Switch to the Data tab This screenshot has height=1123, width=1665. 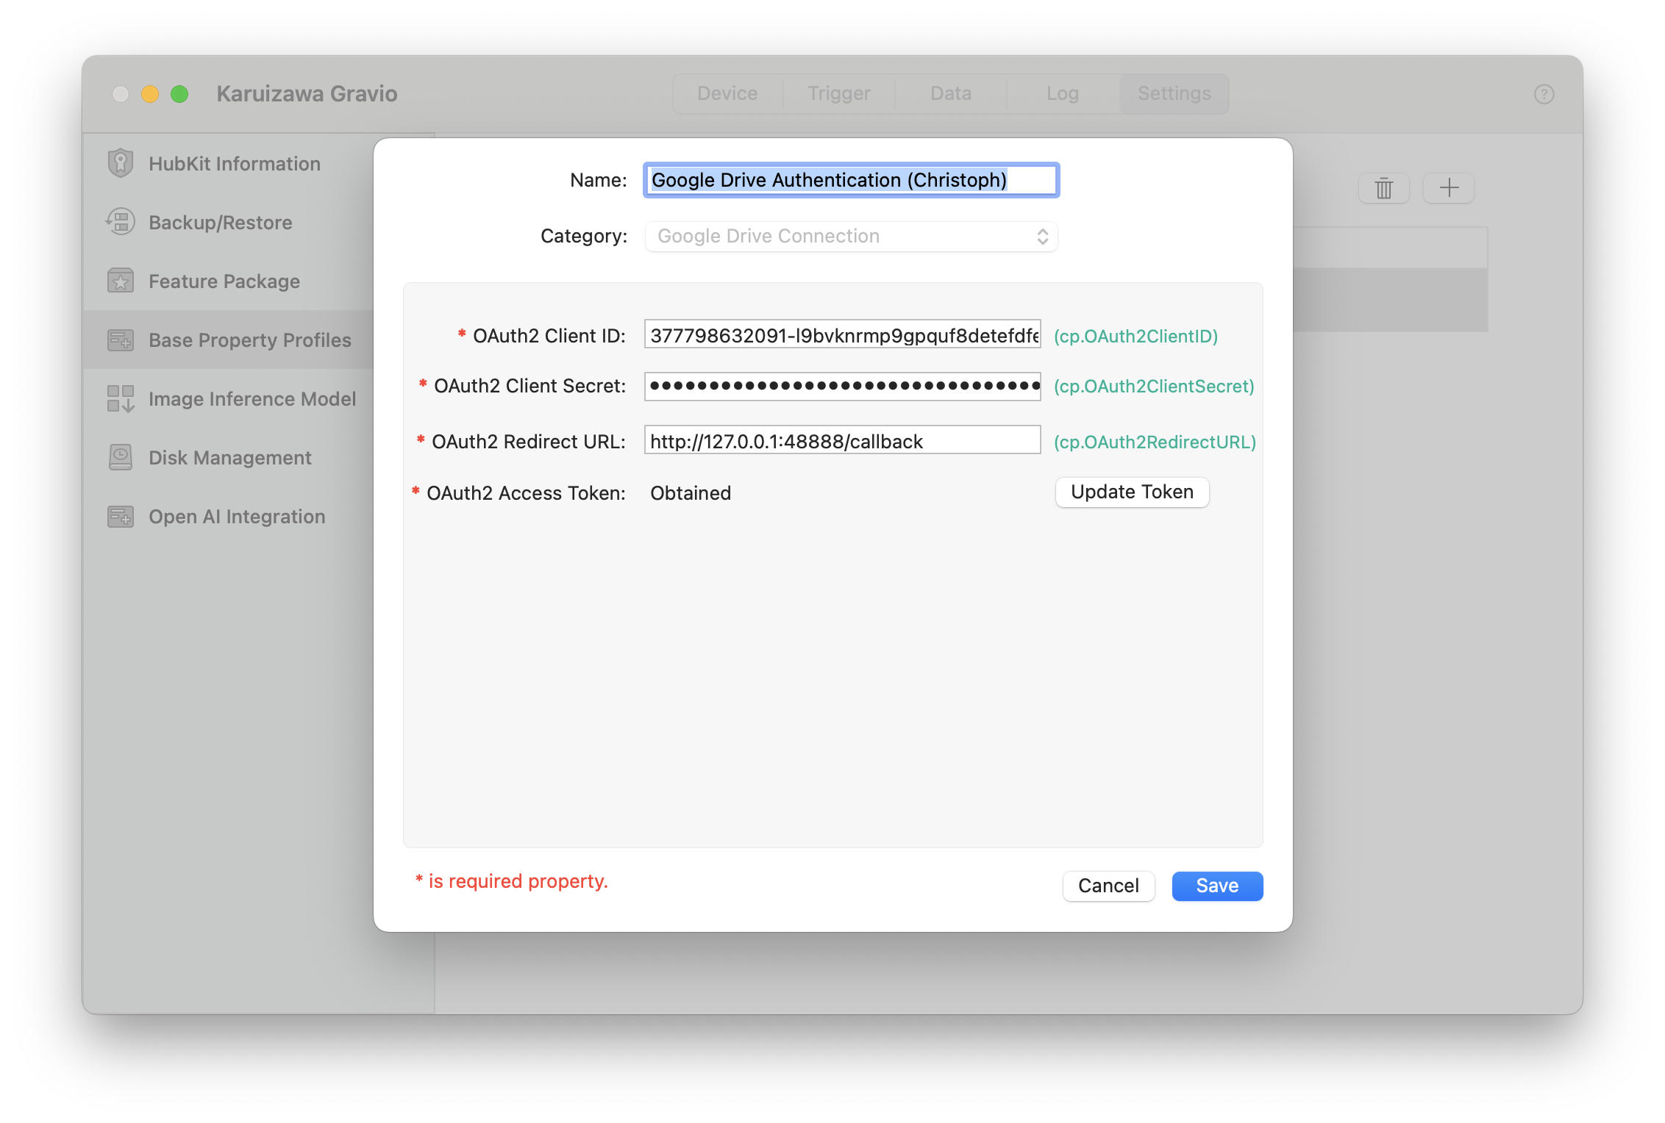point(951,94)
